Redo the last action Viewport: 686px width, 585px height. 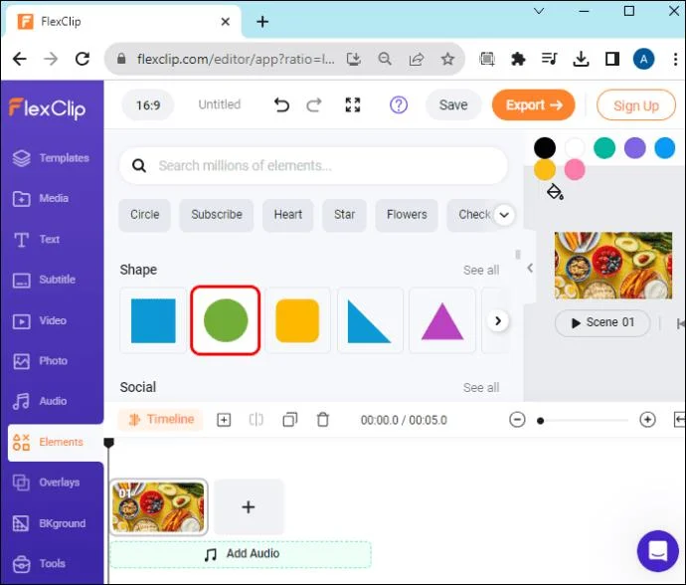(x=314, y=105)
